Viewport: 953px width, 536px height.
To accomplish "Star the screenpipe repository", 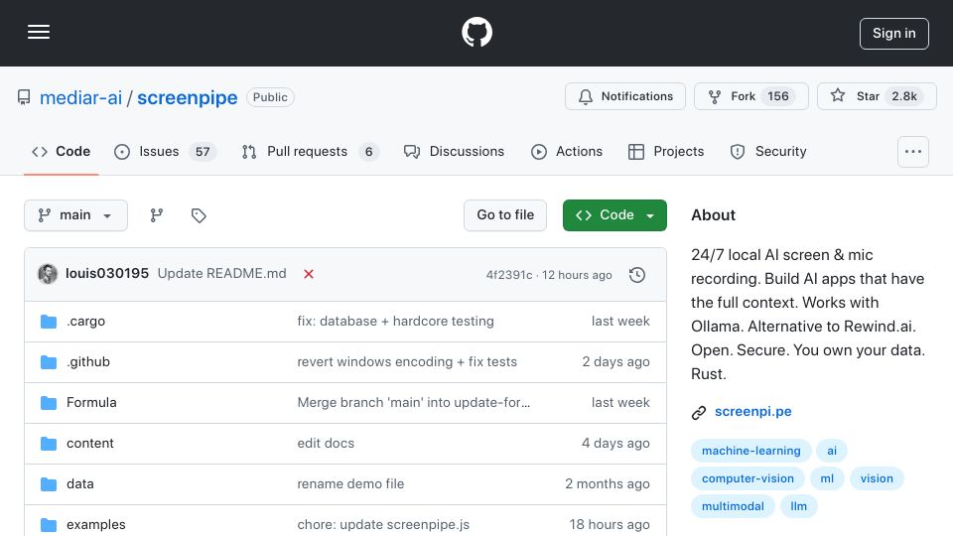I will coord(877,96).
